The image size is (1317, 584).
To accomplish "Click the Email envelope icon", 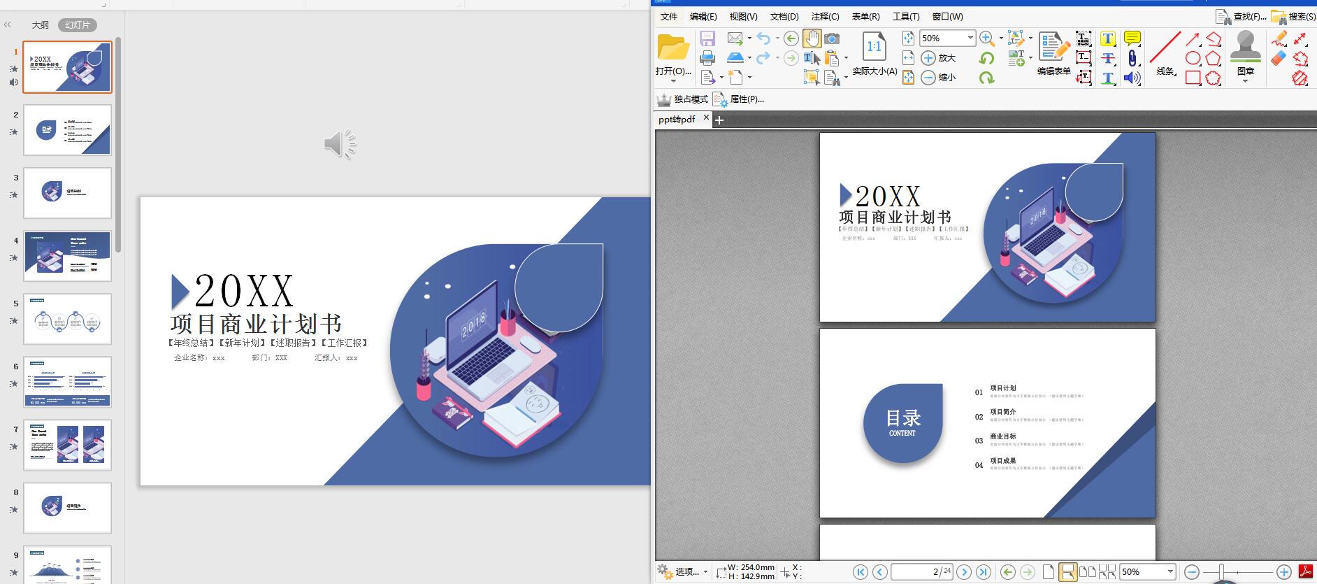I will click(x=735, y=38).
